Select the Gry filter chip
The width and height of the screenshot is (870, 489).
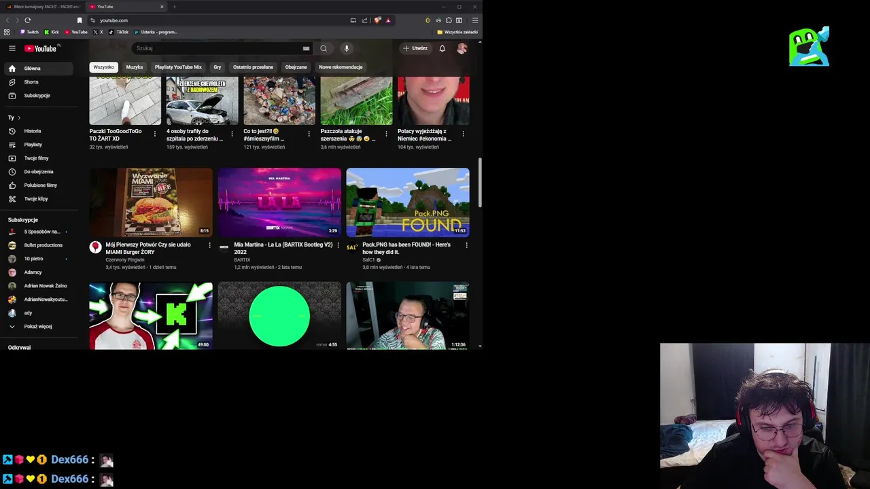pos(217,67)
